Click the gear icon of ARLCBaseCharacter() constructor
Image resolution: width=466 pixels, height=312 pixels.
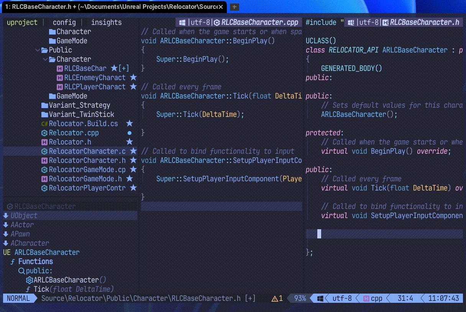tap(29, 280)
